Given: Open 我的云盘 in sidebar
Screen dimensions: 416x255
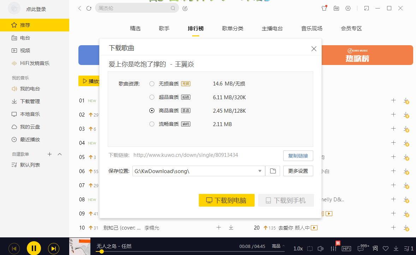Looking at the screenshot, I should tap(35, 127).
